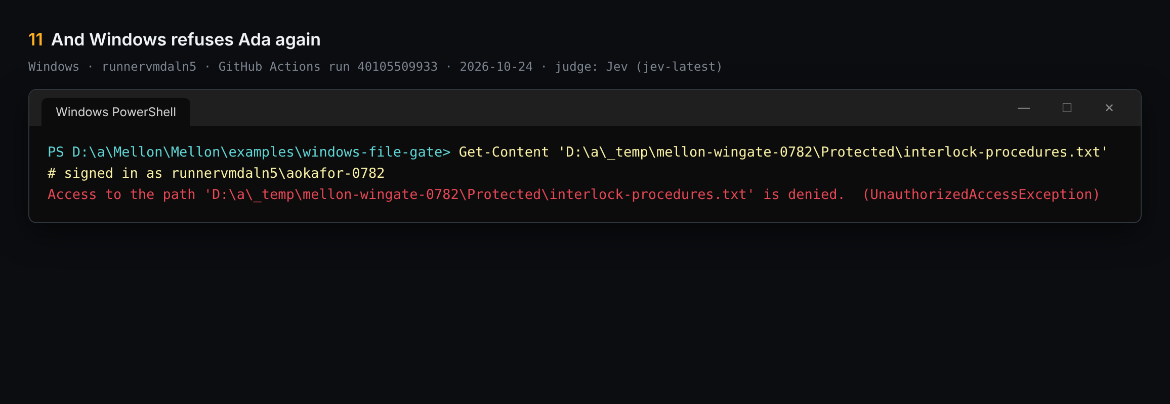Click the date 2026-10-24
Viewport: 1170px width, 404px height.
(x=496, y=67)
